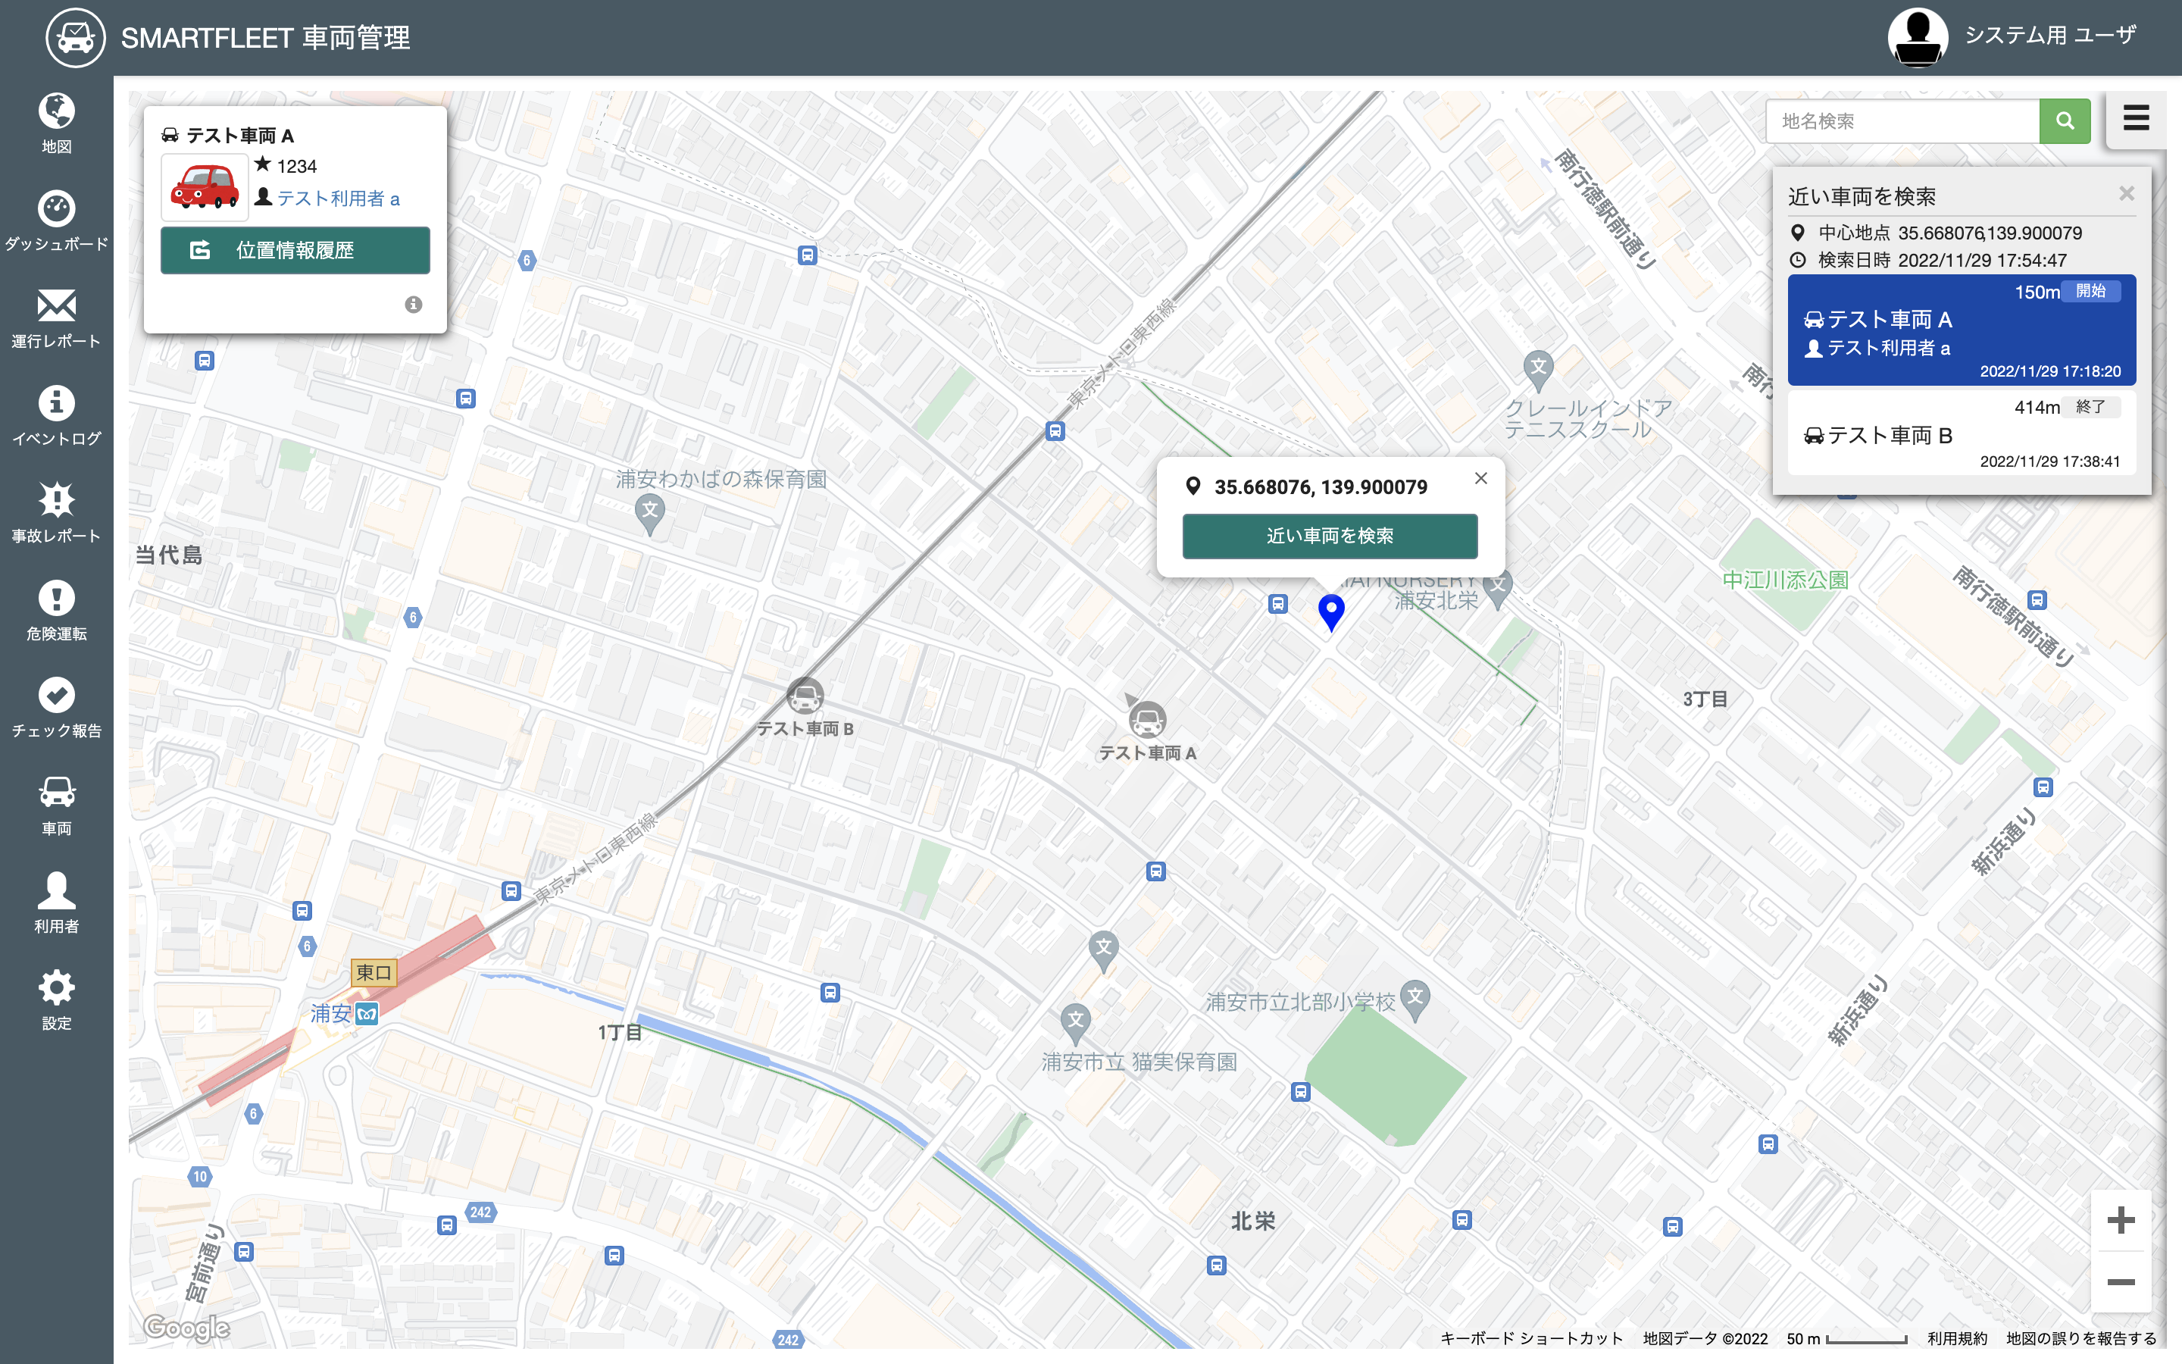Click the Google logo on the map
2182x1364 pixels.
[x=186, y=1328]
